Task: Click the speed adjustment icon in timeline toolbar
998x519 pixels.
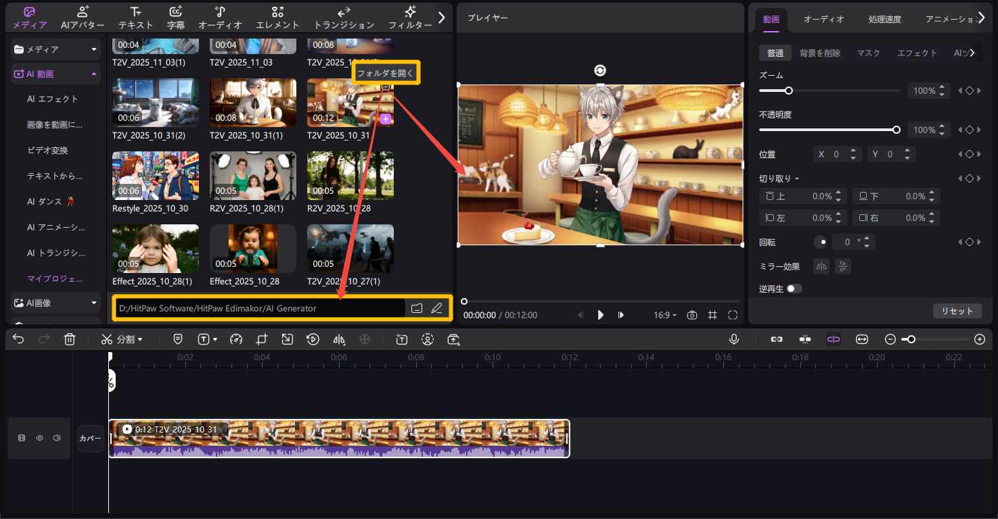Action: click(236, 339)
